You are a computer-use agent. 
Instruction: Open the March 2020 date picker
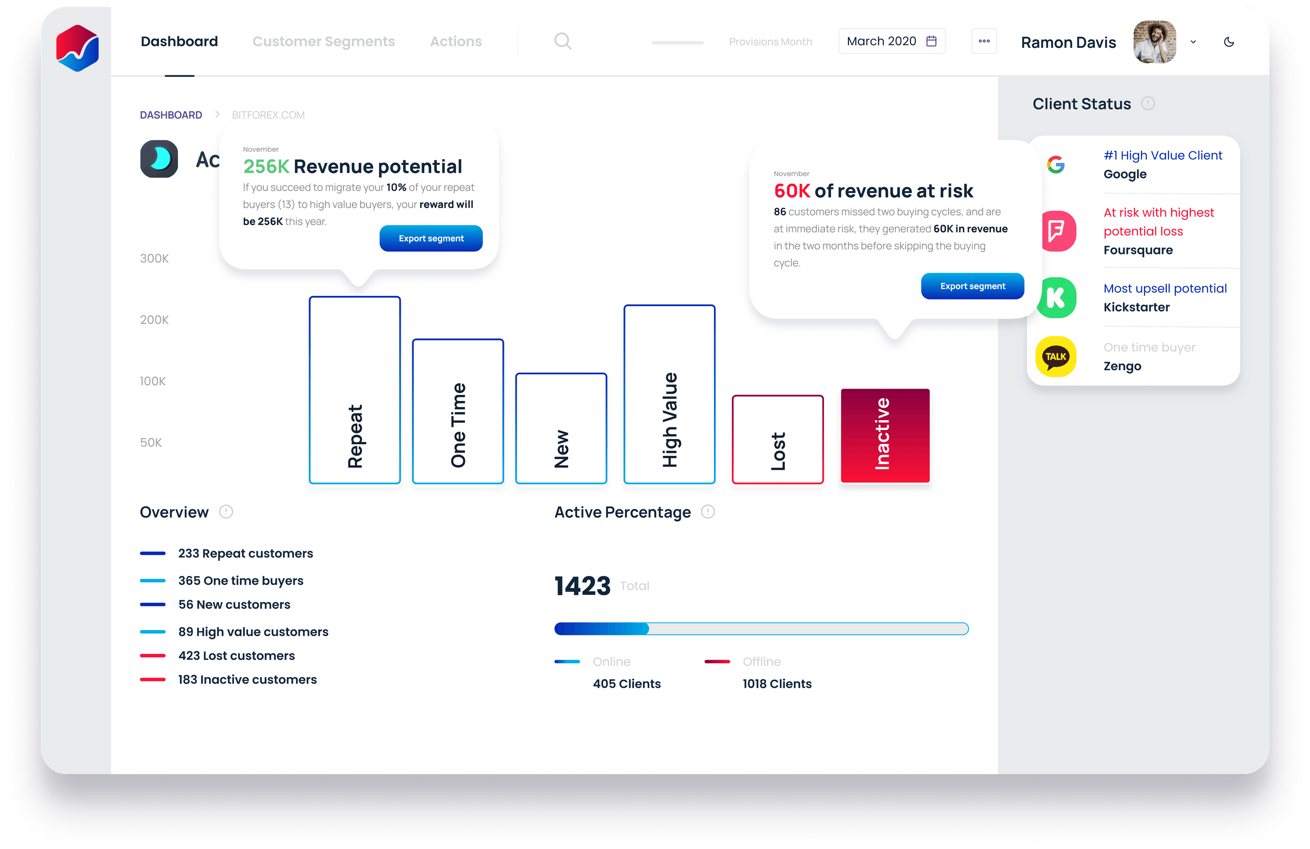[x=891, y=41]
